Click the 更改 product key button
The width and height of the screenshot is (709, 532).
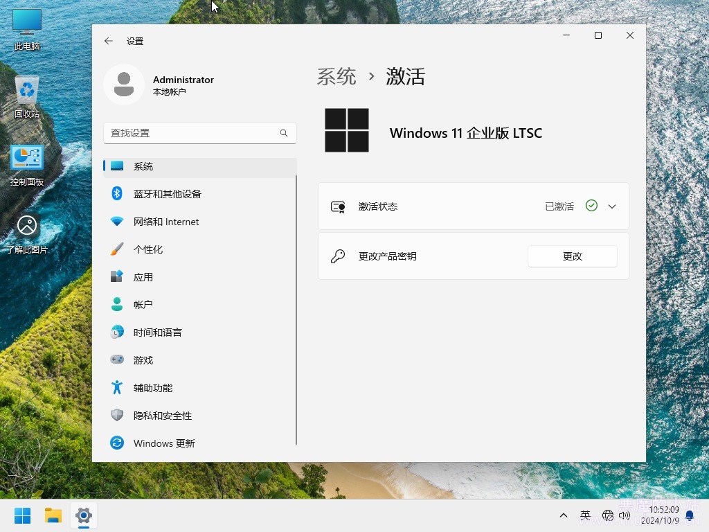pos(573,256)
